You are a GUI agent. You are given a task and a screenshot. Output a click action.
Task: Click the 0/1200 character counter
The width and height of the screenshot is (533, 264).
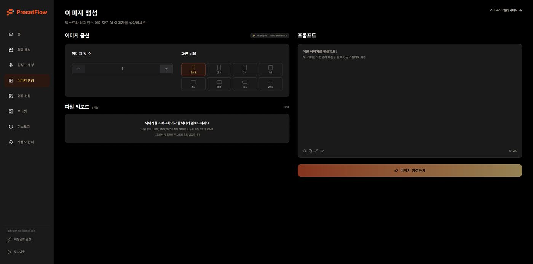coord(513,151)
